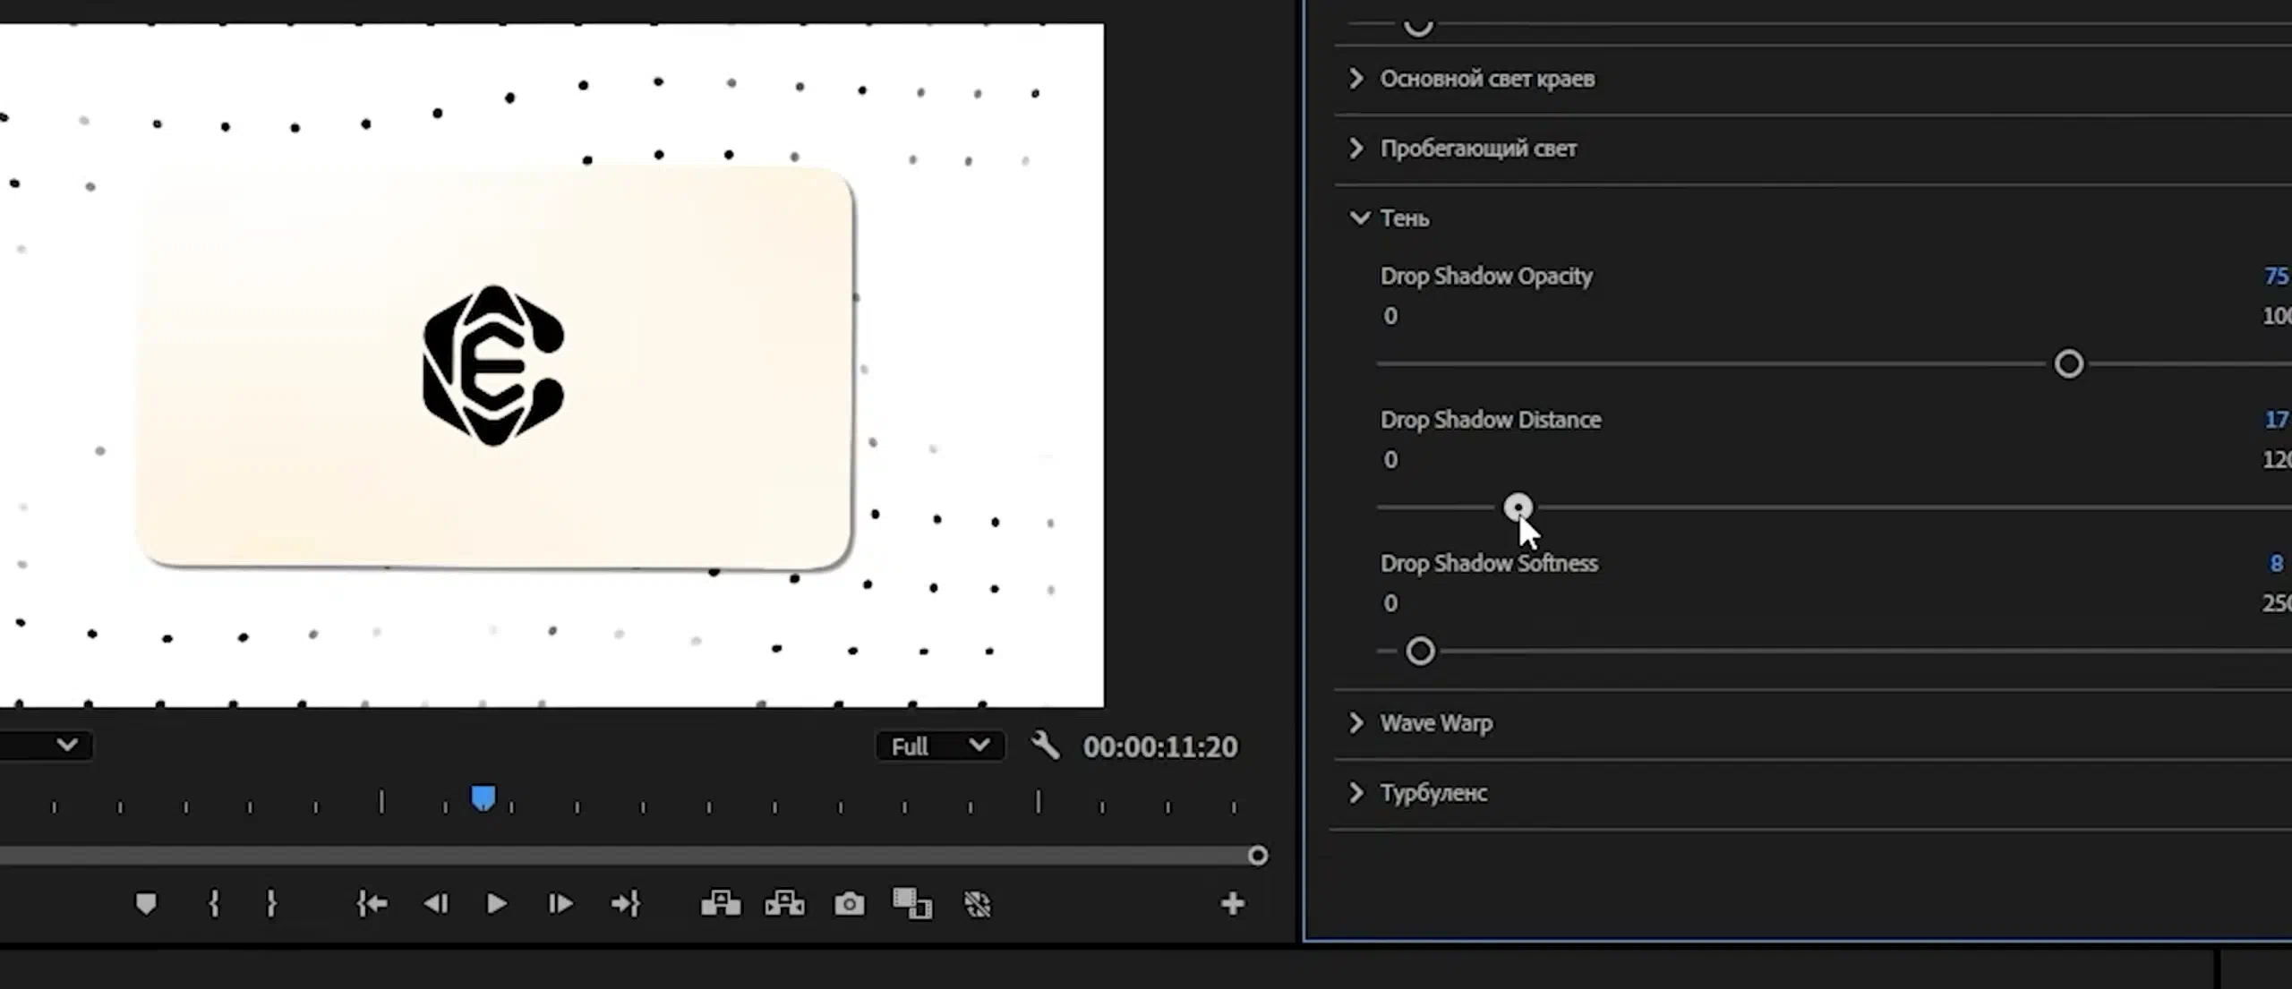Click Go to Out point button

625,904
